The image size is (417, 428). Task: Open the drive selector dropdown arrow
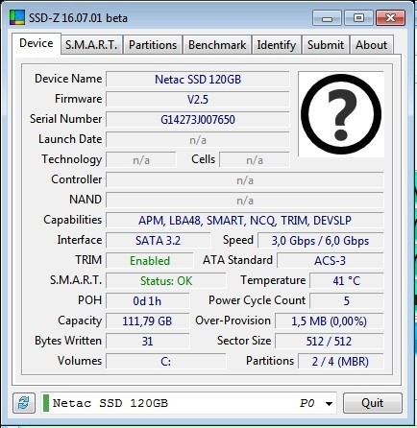329,403
